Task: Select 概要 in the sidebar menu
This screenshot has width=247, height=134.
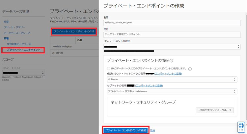Action: coord(6,22)
